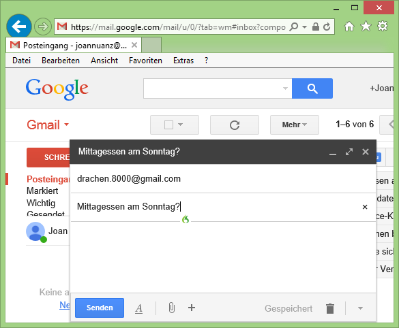The image size is (399, 328).
Task: Open the favorites star icon
Action: coord(366,27)
